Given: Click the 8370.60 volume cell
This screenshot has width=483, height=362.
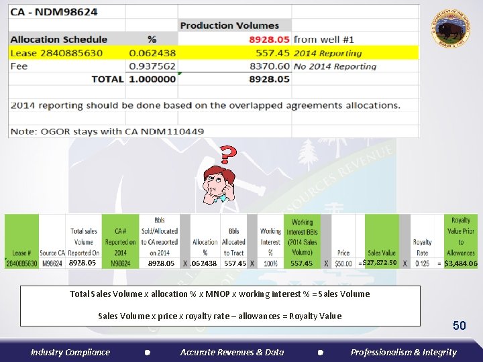Looking at the screenshot, I should click(270, 66).
